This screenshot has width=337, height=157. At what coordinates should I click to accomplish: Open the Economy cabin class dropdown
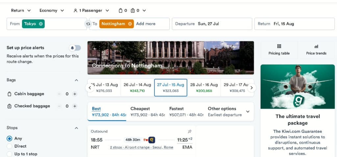52,11
